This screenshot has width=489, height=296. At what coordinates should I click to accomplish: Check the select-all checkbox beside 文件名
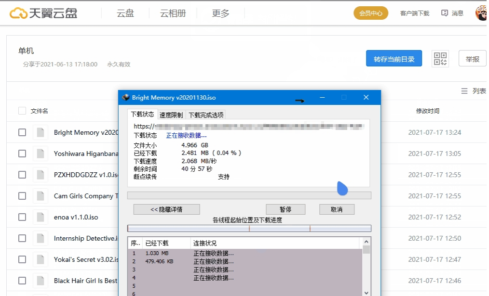point(22,110)
